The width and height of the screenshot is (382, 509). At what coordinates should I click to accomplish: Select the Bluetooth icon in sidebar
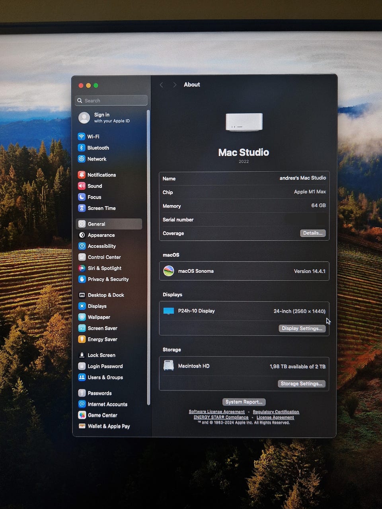point(82,148)
